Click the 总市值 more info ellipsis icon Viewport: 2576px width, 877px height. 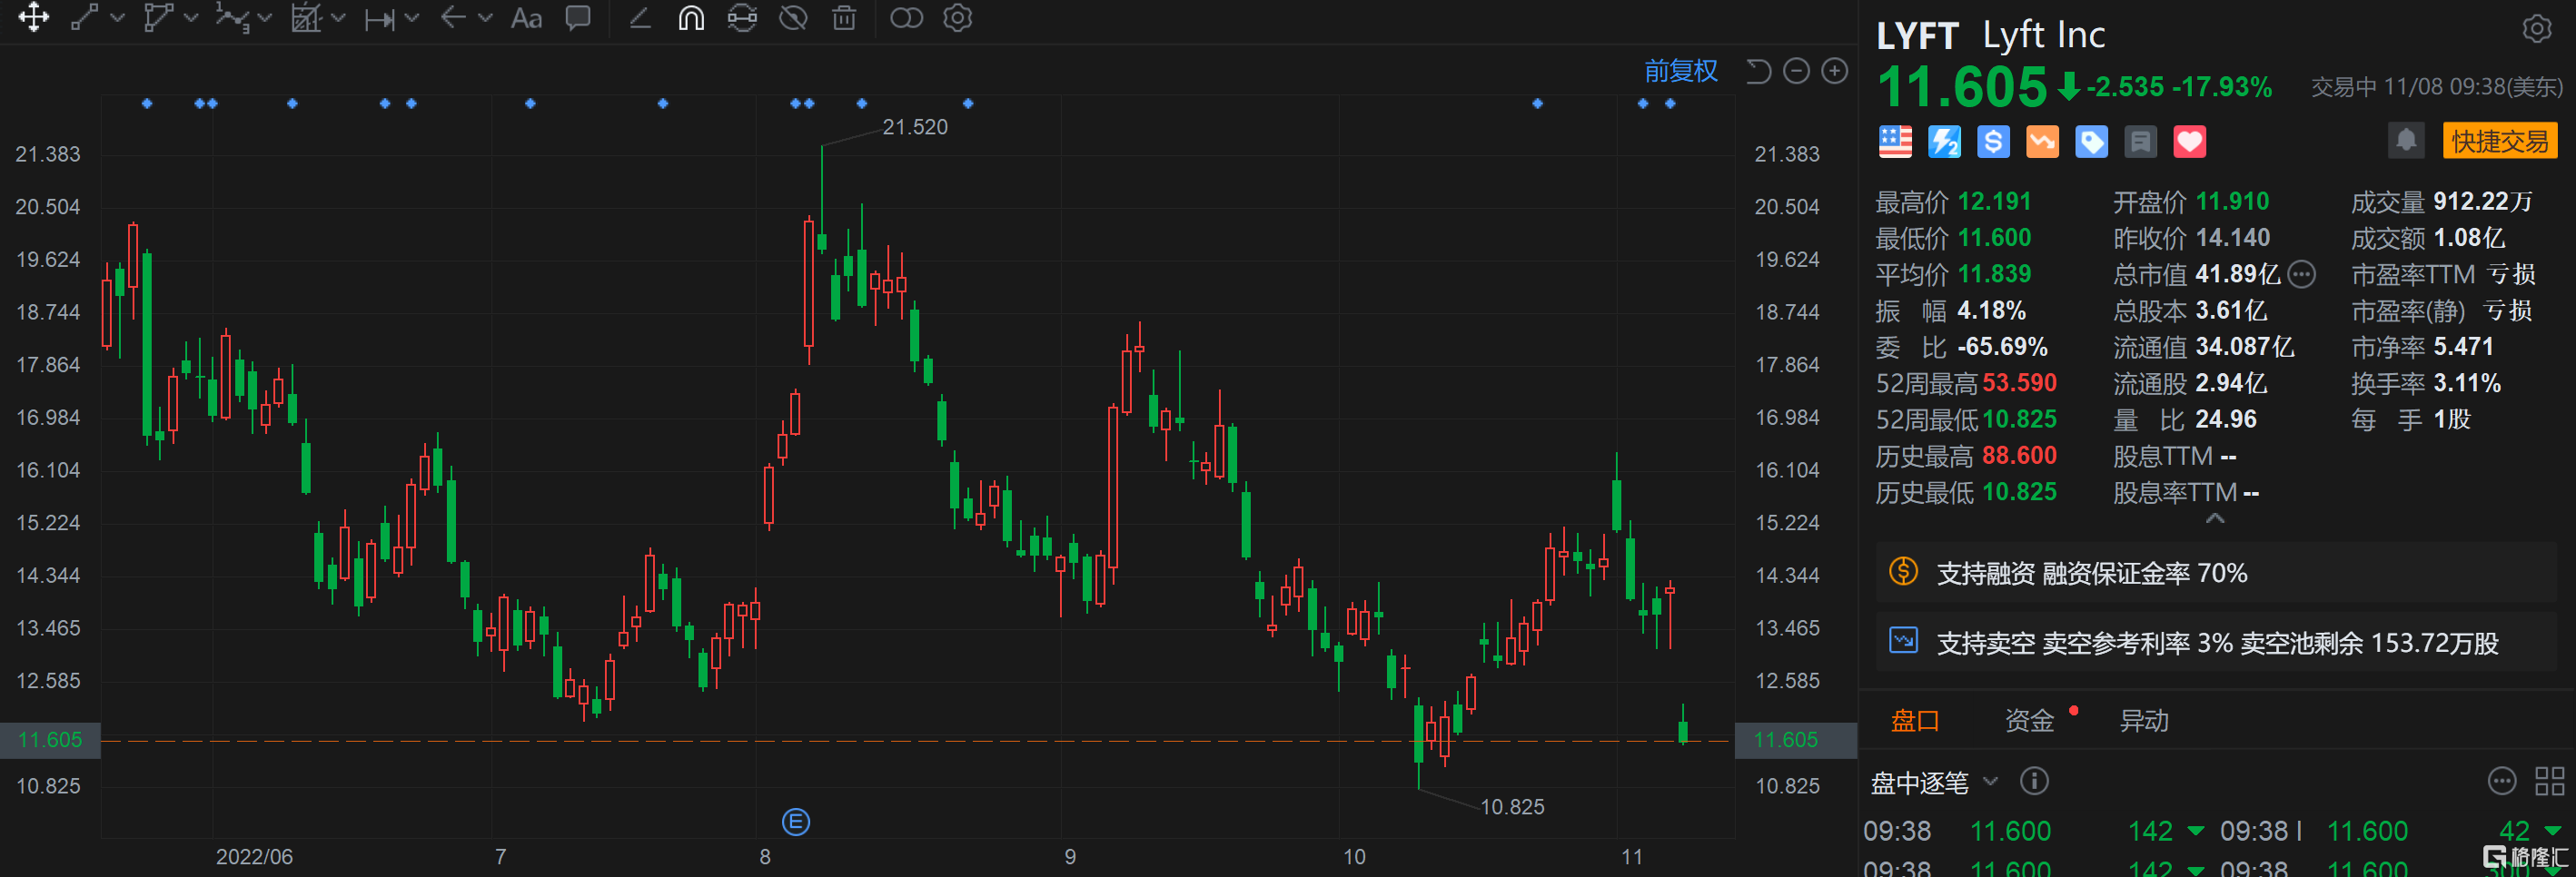2301,274
